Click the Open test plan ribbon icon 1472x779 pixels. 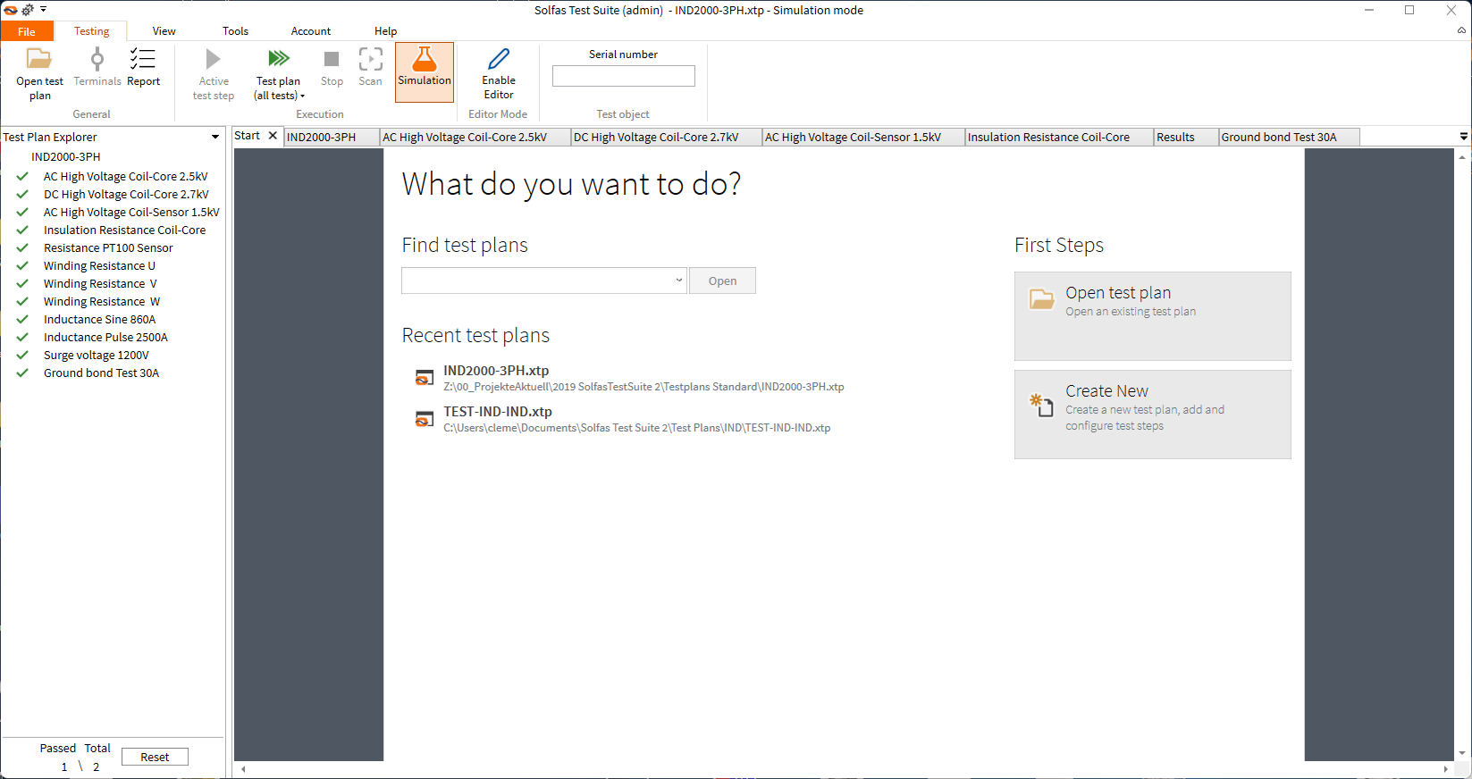coord(39,59)
